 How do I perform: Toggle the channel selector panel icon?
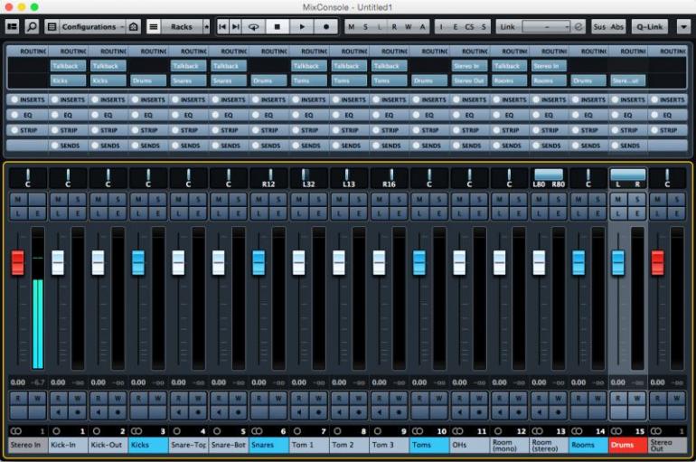pyautogui.click(x=12, y=26)
